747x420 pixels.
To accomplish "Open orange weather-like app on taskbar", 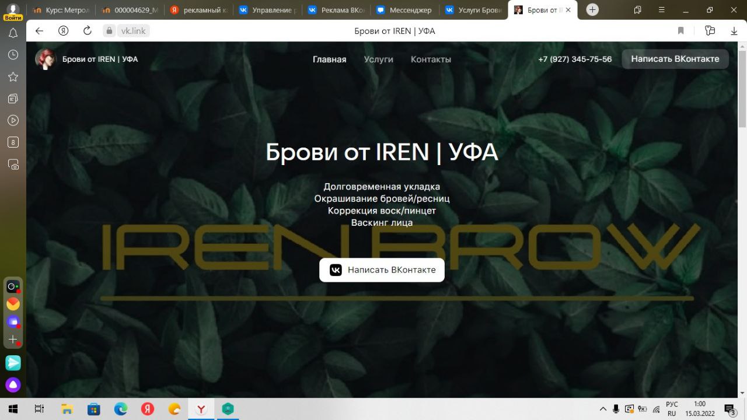I will coord(174,409).
